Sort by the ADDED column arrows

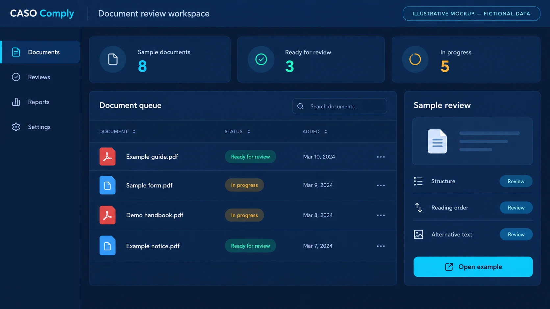tap(326, 132)
